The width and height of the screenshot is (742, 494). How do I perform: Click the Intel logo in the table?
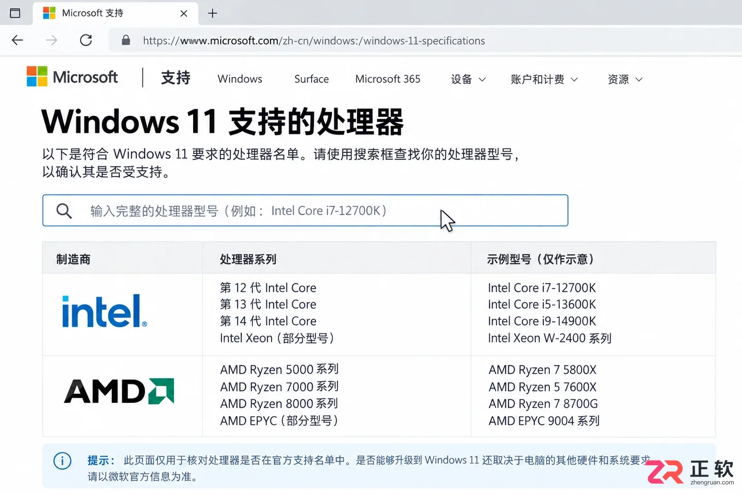pyautogui.click(x=105, y=311)
